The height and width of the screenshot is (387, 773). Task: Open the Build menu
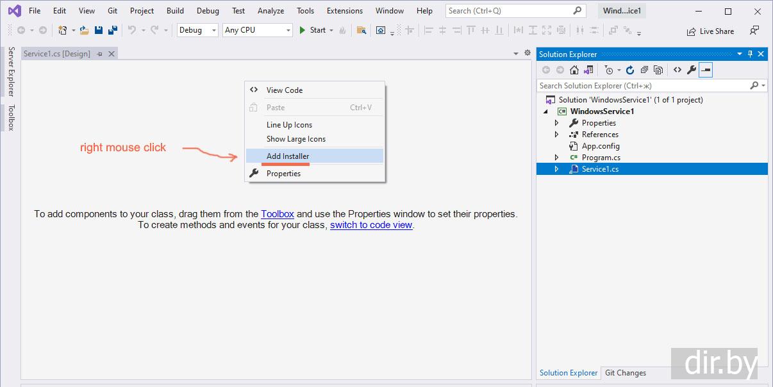pos(175,11)
